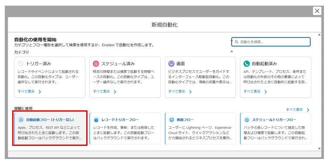This screenshot has height=162, width=327.
Task: Click the 自動起動フロー（トリガーなし） wand icon
Action: (20, 120)
